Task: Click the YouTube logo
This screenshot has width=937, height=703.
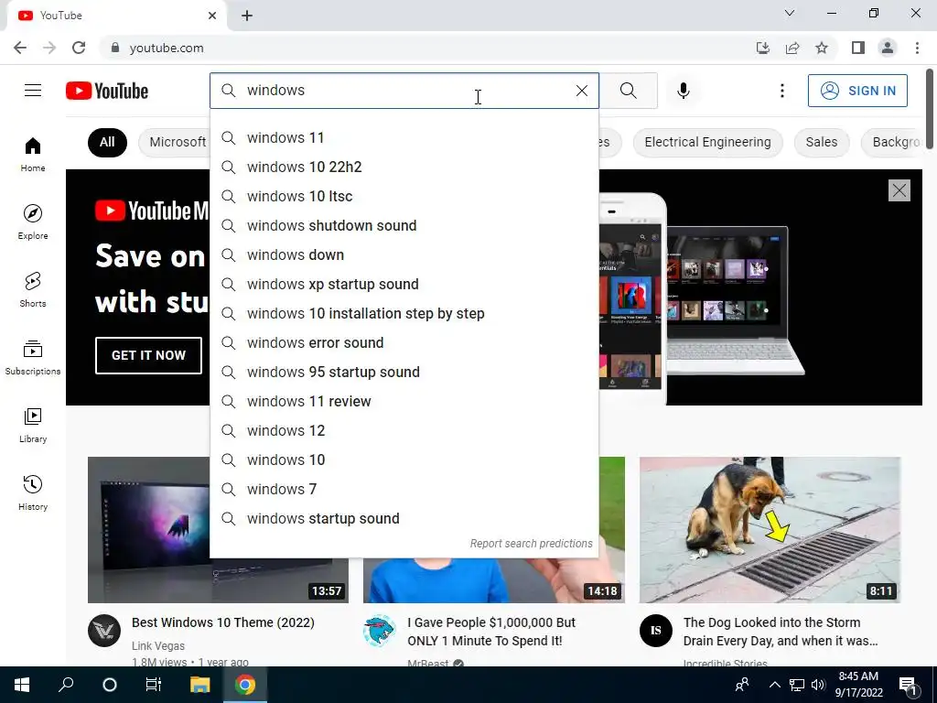Action: [107, 91]
